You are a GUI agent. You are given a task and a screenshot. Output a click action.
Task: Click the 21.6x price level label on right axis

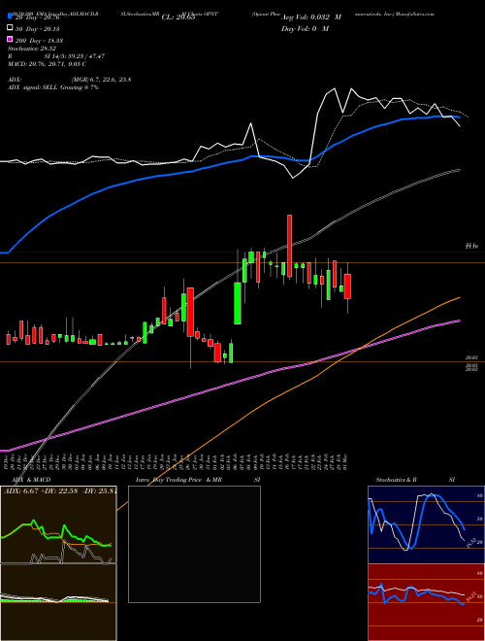coord(472,246)
